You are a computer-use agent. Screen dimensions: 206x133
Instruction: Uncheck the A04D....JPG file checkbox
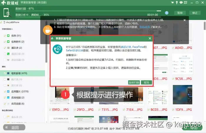point(173,48)
